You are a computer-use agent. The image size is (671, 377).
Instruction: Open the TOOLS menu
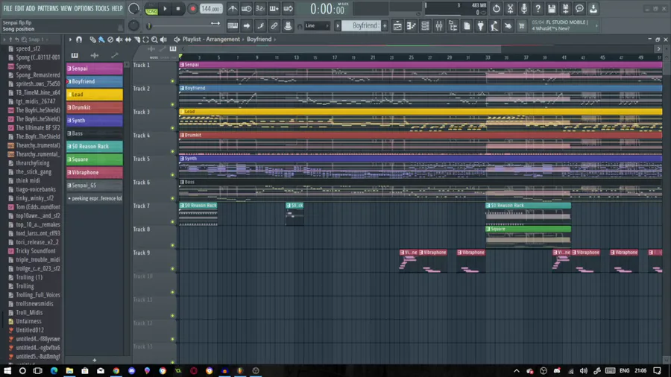pos(102,8)
